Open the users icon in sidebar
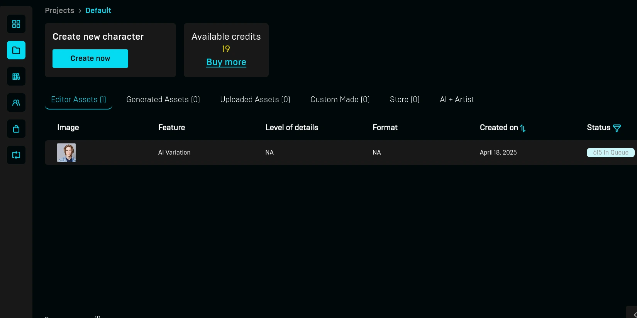This screenshot has width=637, height=318. 16,103
